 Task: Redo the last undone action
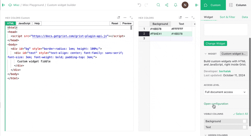click(x=146, y=5)
